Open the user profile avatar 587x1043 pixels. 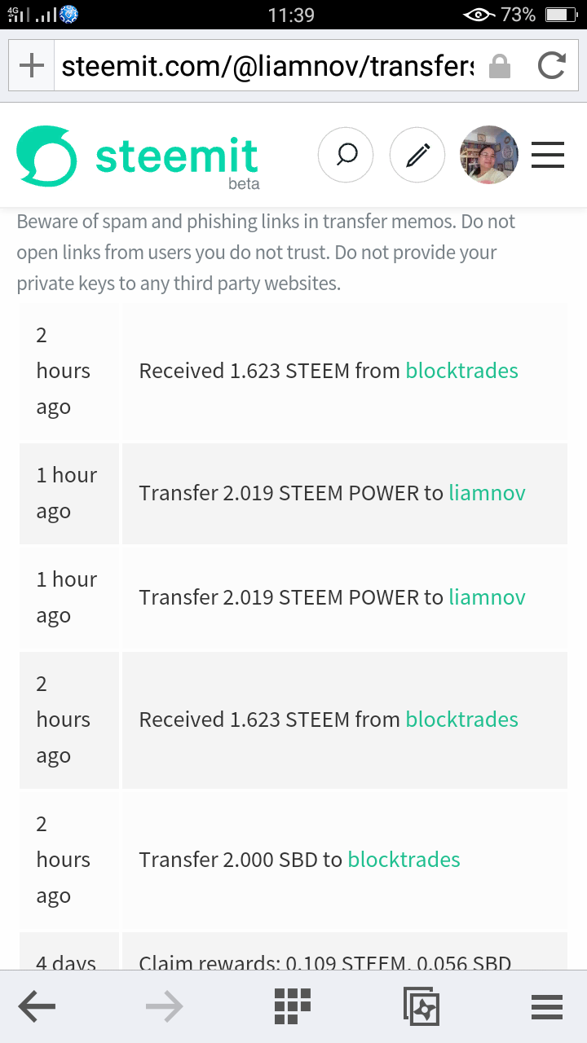click(x=489, y=154)
